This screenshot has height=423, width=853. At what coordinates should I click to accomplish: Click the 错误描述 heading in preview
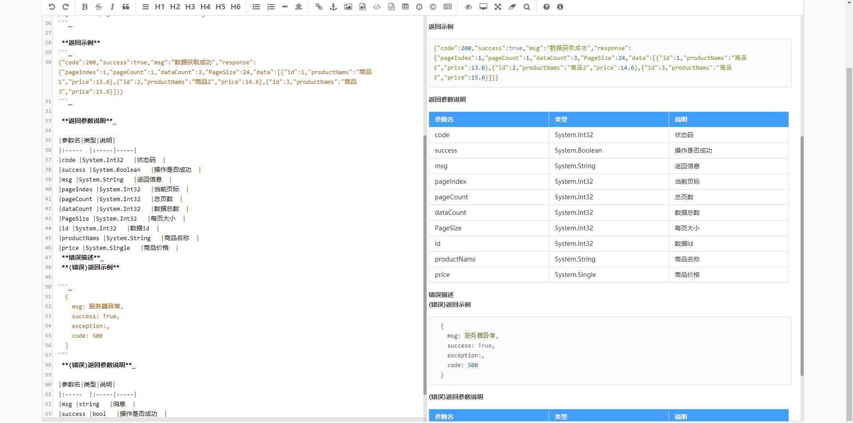(441, 295)
